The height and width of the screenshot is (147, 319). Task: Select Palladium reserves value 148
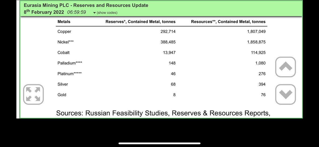coord(172,63)
